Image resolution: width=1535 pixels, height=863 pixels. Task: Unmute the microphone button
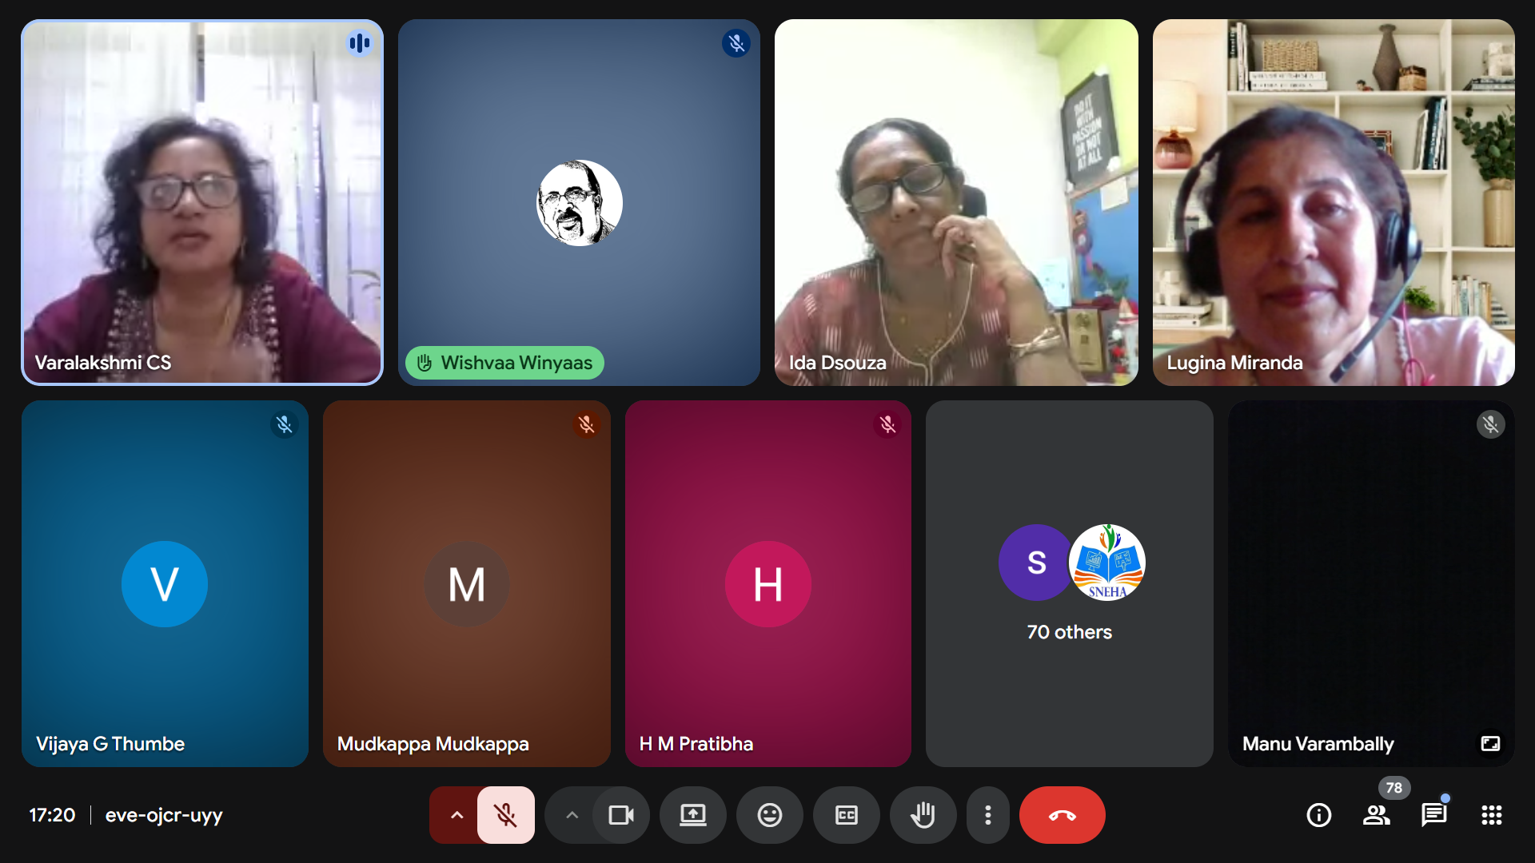[505, 815]
